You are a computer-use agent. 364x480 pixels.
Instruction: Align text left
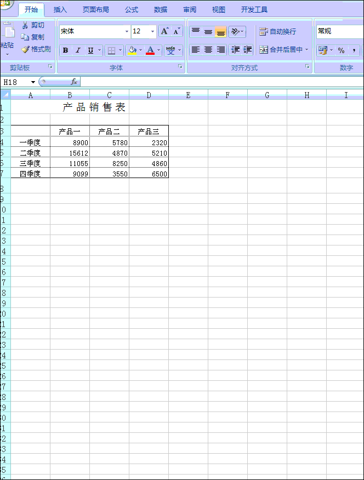[x=196, y=50]
